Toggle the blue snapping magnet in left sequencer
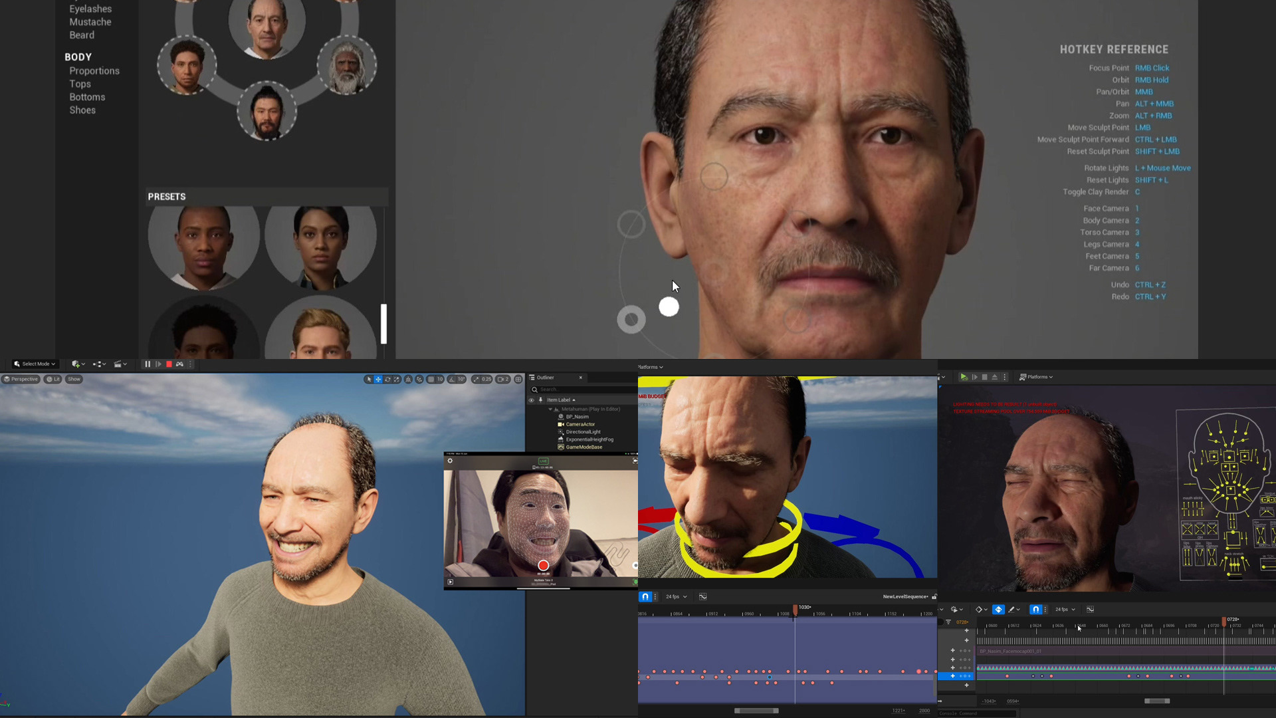Viewport: 1276px width, 718px height. [645, 597]
